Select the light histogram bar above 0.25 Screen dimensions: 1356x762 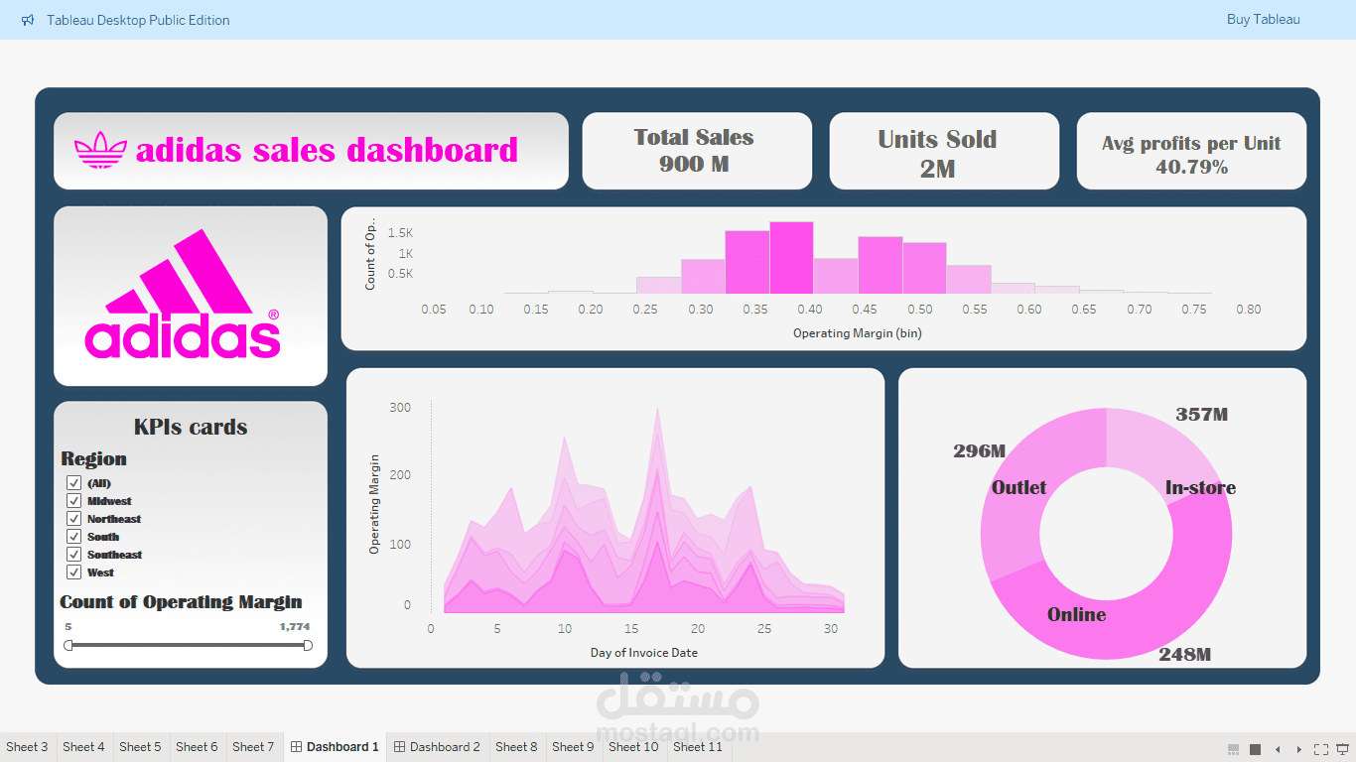coord(658,286)
